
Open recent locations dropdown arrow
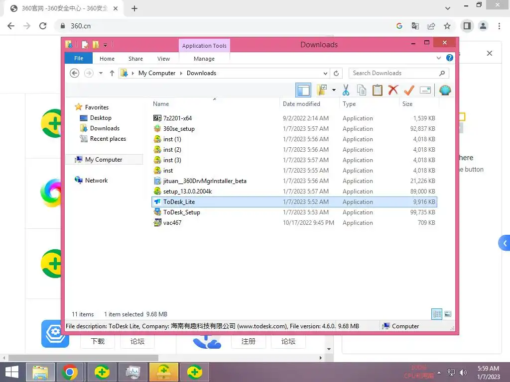point(101,73)
